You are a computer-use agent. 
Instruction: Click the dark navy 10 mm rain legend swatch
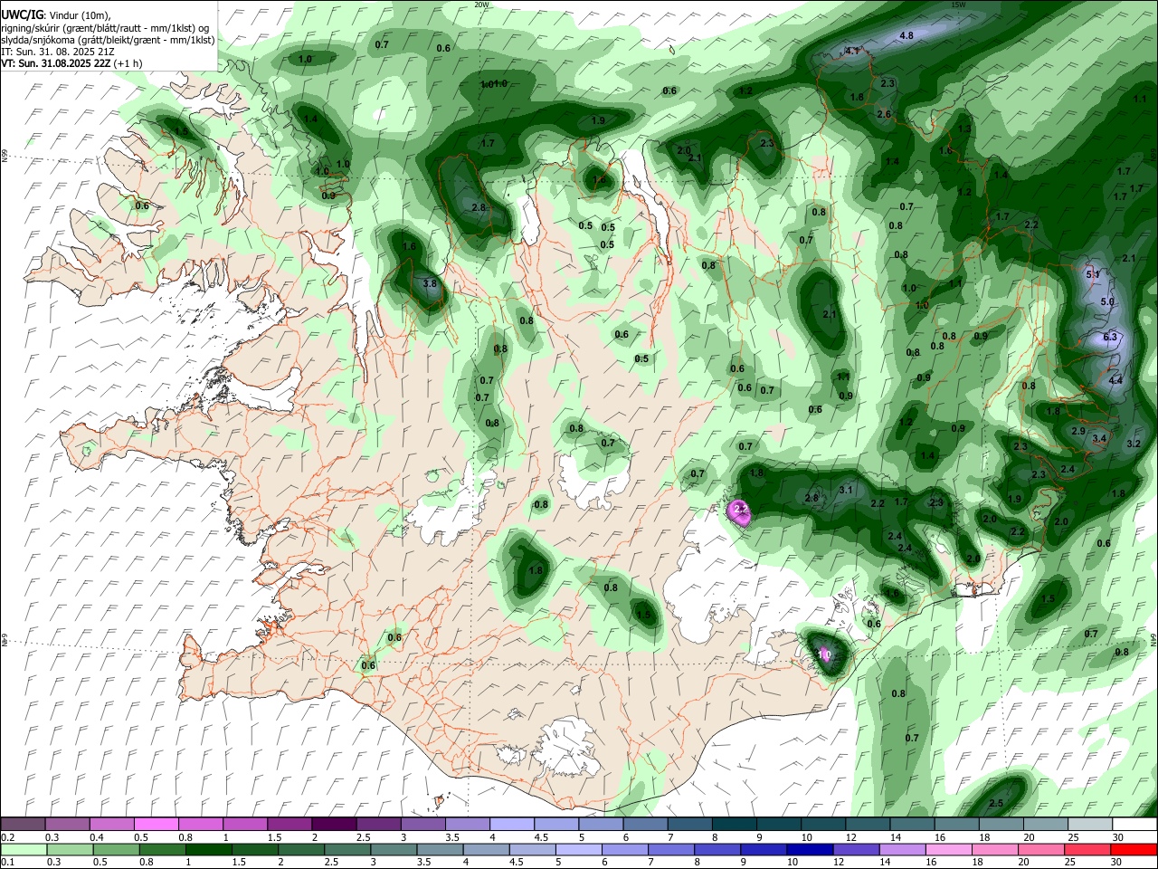click(809, 849)
